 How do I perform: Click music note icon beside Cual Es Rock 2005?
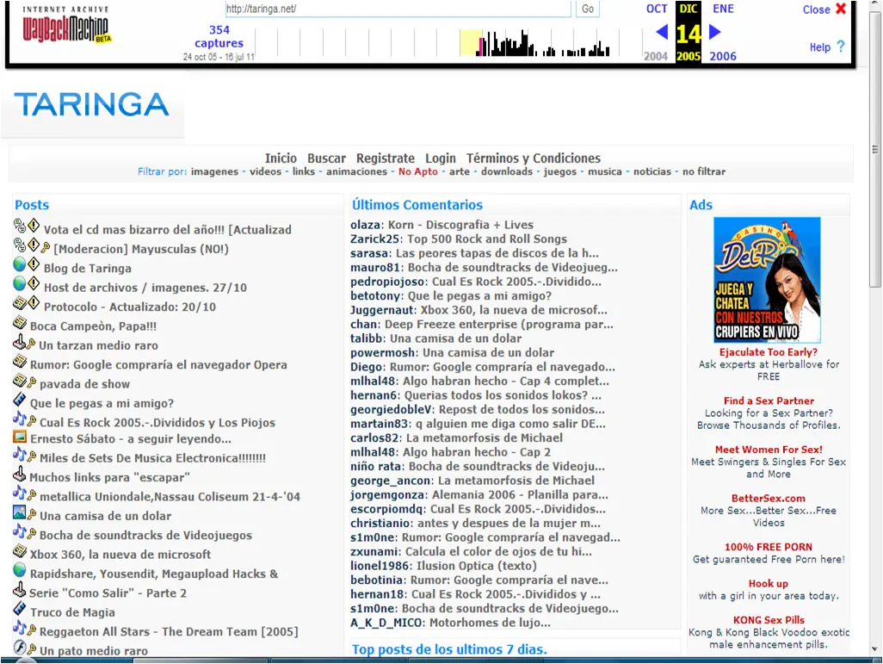coord(20,419)
